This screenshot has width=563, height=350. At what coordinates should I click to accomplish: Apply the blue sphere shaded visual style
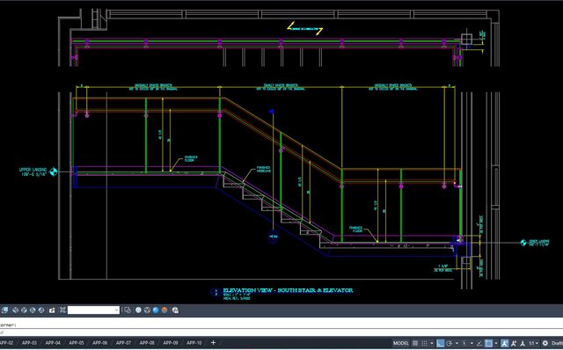pos(156,310)
